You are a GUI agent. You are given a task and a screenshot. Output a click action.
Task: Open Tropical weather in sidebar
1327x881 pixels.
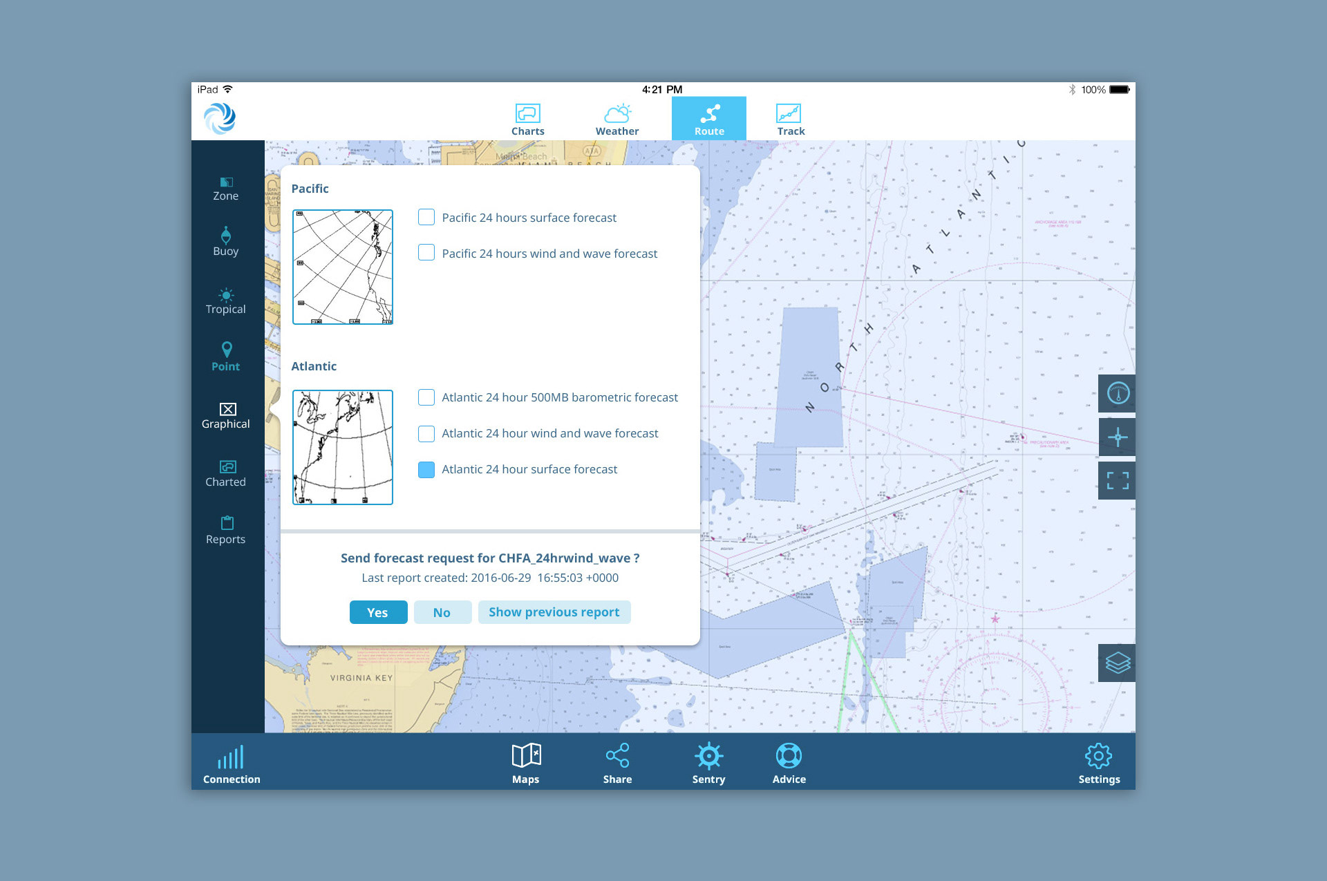click(x=226, y=302)
